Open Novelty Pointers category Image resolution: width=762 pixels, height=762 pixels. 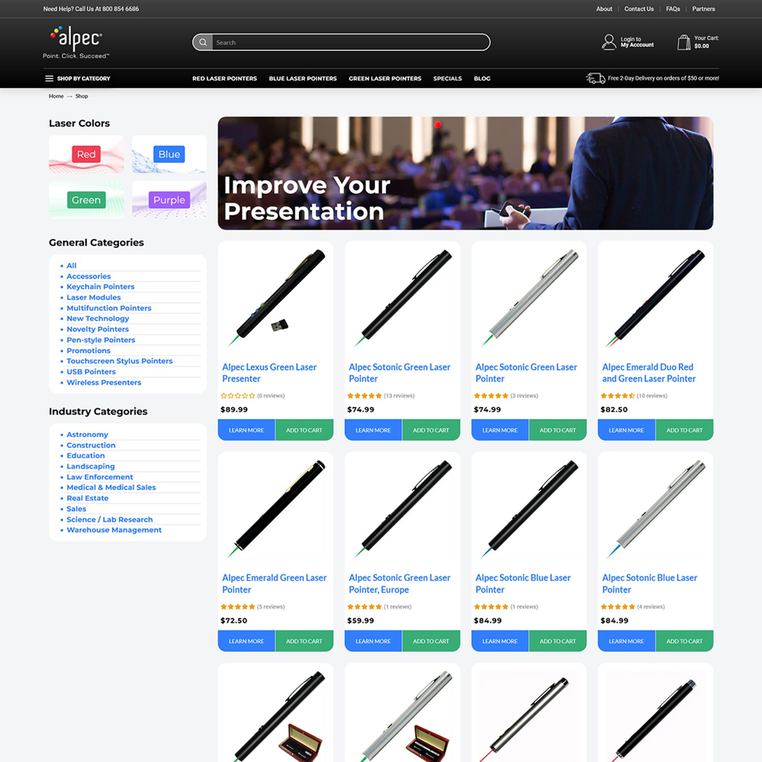point(97,329)
